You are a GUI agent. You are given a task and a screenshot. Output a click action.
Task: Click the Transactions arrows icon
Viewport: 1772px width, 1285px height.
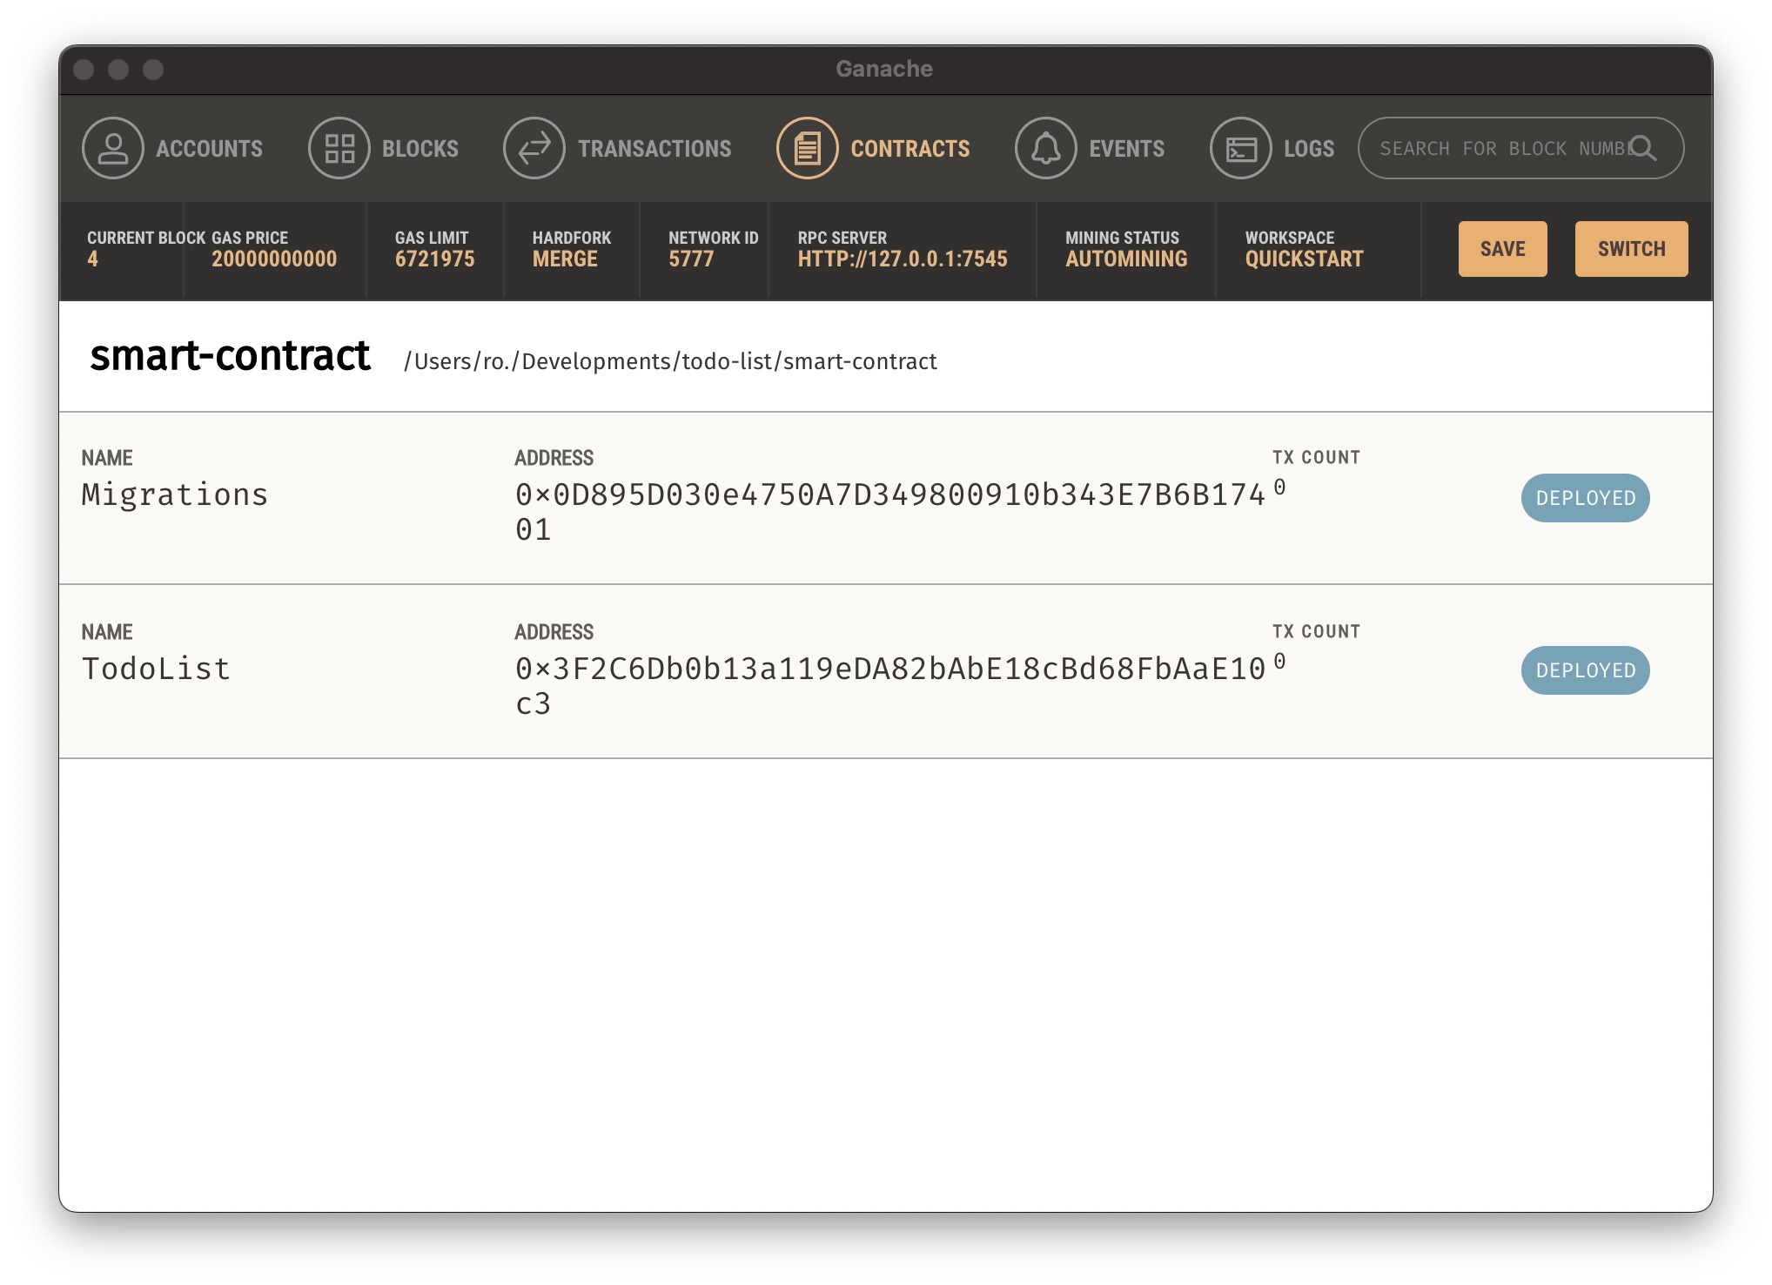(534, 148)
